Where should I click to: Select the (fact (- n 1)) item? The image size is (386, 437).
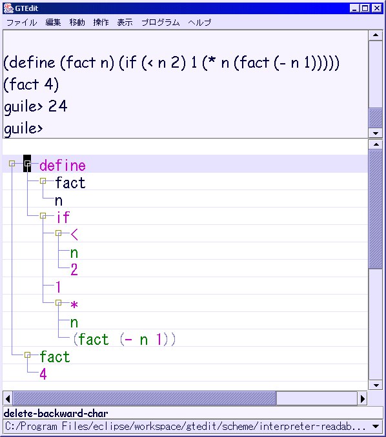[124, 340]
